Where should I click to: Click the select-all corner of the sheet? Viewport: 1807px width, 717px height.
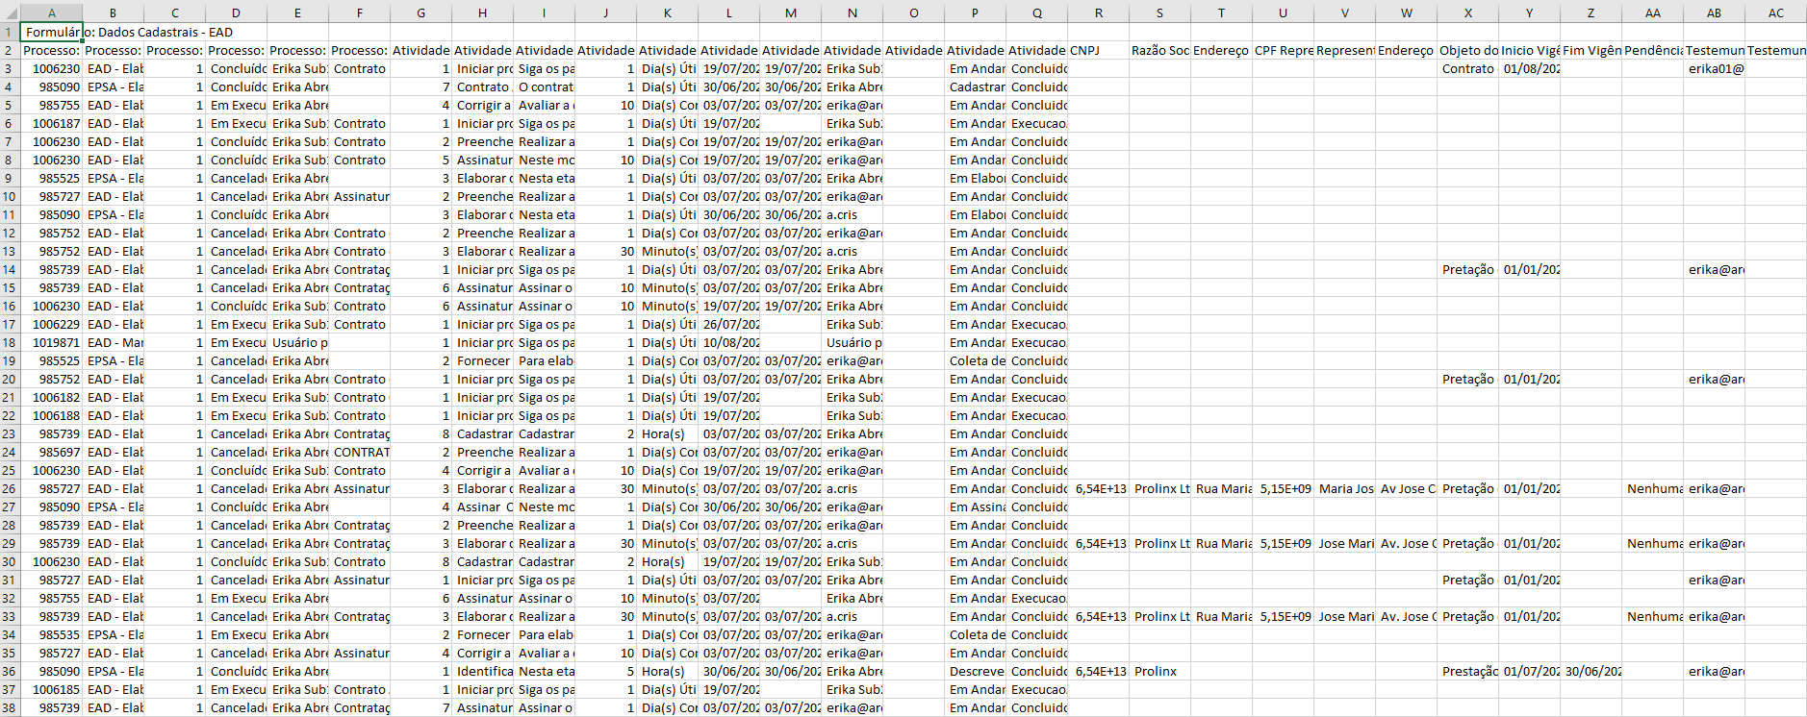click(10, 12)
